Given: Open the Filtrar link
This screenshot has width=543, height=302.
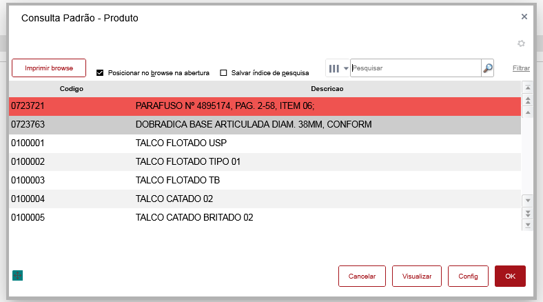Looking at the screenshot, I should (521, 68).
